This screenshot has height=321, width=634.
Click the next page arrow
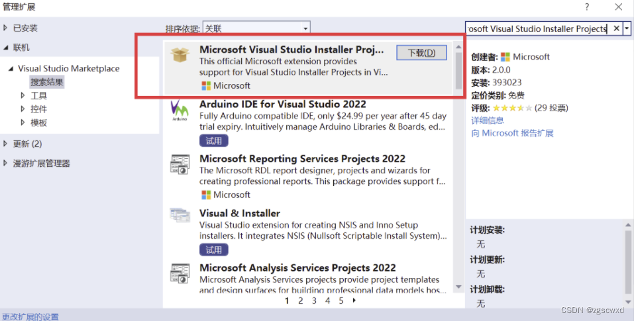coord(354,300)
